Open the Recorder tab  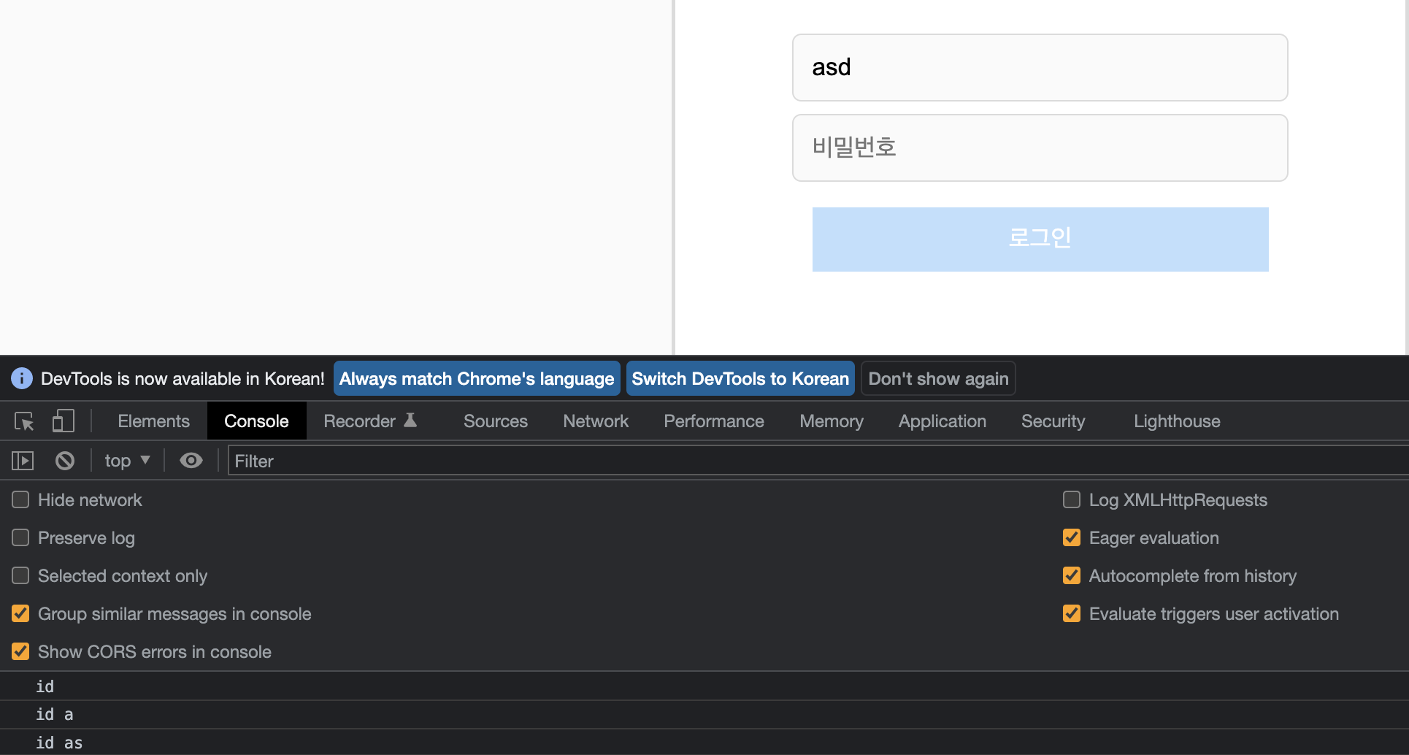tap(370, 421)
